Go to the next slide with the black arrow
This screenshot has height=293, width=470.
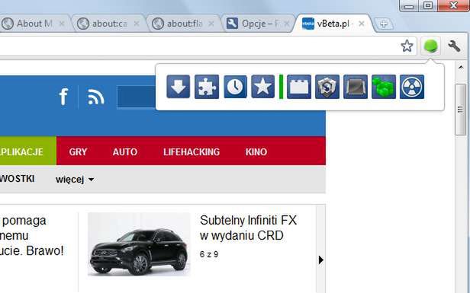[321, 260]
